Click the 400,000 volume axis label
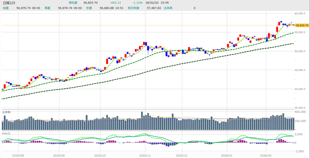 click(301, 112)
